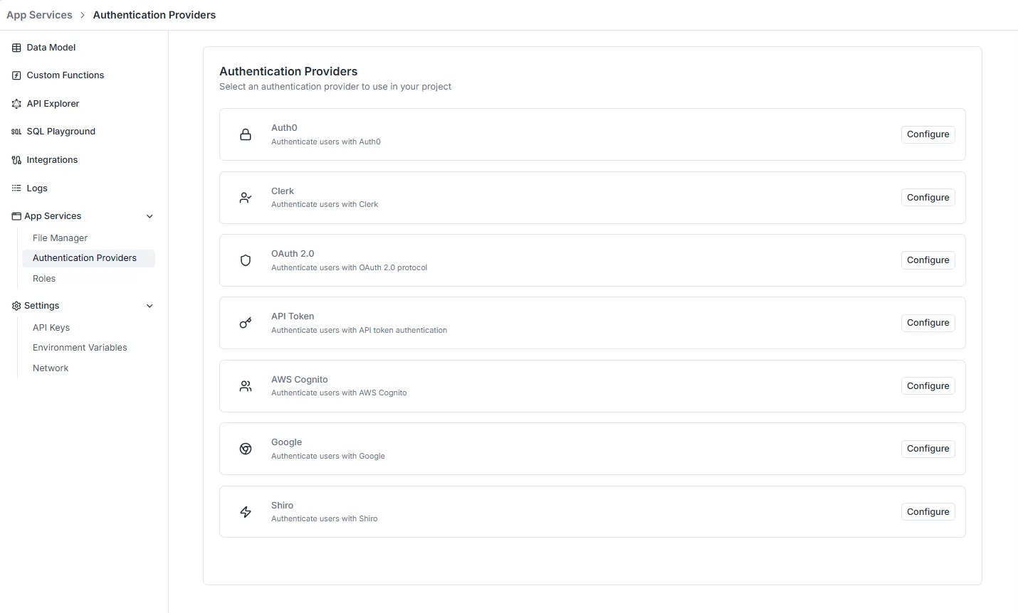Open Environment Variables settings
Viewport: 1018px width, 613px height.
coord(80,348)
